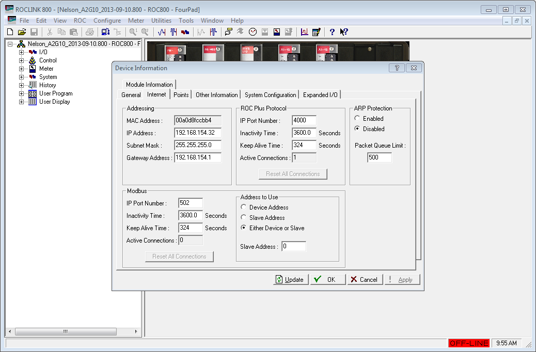This screenshot has height=352, width=536.
Task: Click the OK button
Action: 328,280
